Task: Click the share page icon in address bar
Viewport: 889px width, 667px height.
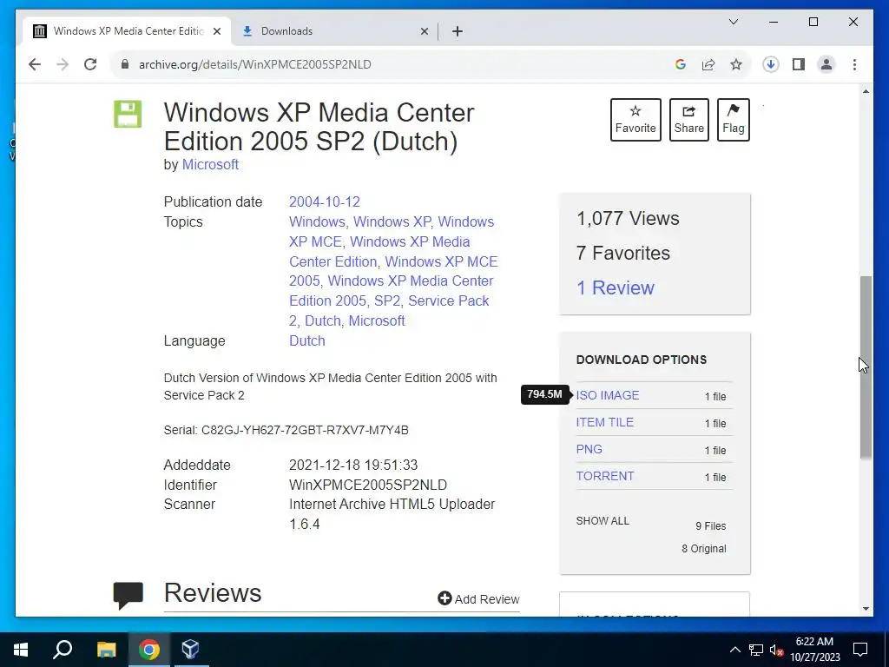Action: tap(708, 64)
